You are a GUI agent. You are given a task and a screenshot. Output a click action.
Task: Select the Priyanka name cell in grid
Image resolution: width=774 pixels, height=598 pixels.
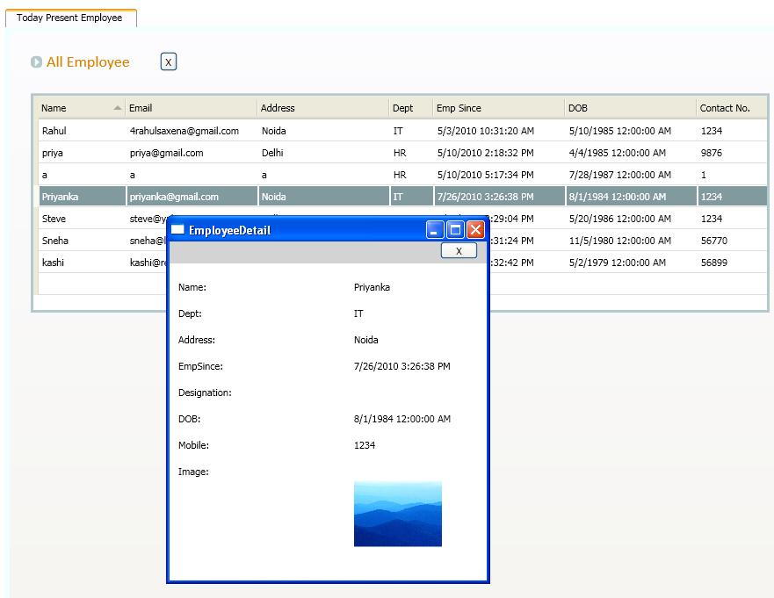point(82,197)
